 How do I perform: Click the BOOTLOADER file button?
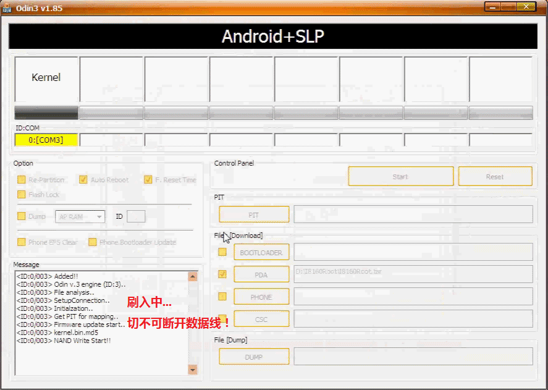(261, 252)
